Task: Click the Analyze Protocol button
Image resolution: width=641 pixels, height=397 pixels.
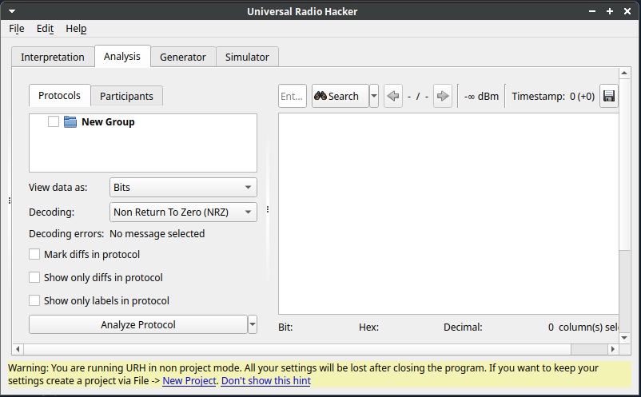Action: coord(138,324)
